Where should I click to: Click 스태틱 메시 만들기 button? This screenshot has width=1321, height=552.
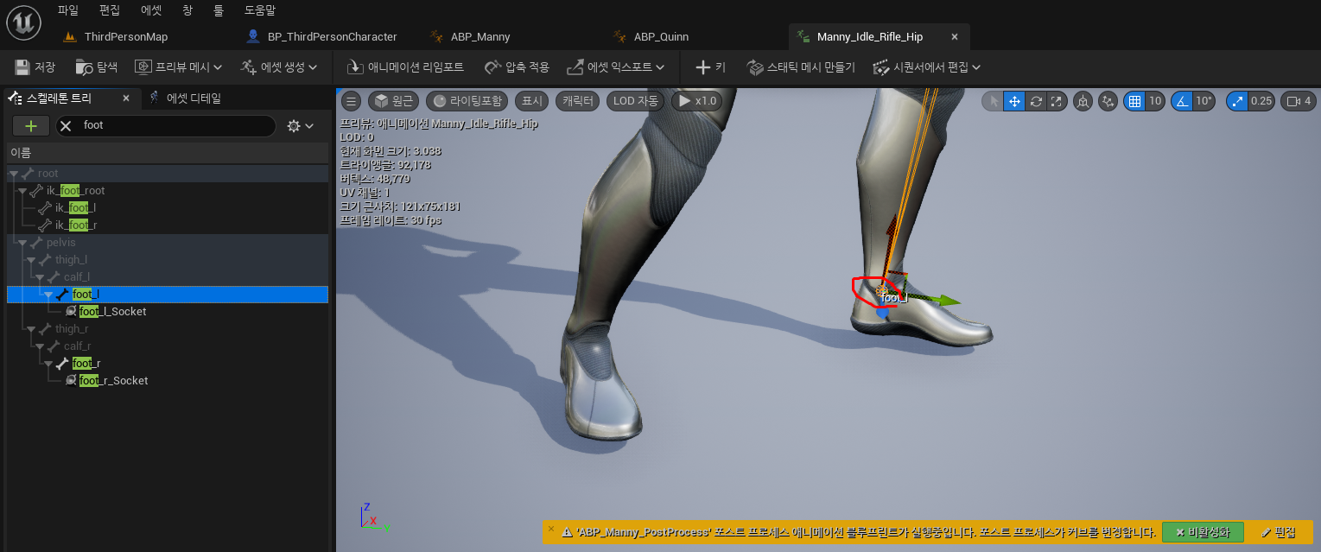click(x=801, y=67)
